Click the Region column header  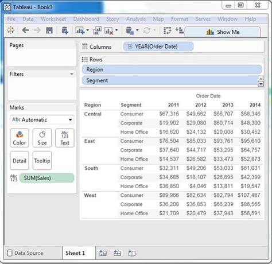tap(92, 105)
